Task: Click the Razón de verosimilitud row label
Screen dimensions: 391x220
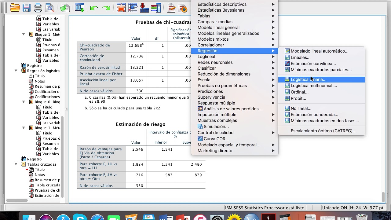Action: (x=100, y=68)
